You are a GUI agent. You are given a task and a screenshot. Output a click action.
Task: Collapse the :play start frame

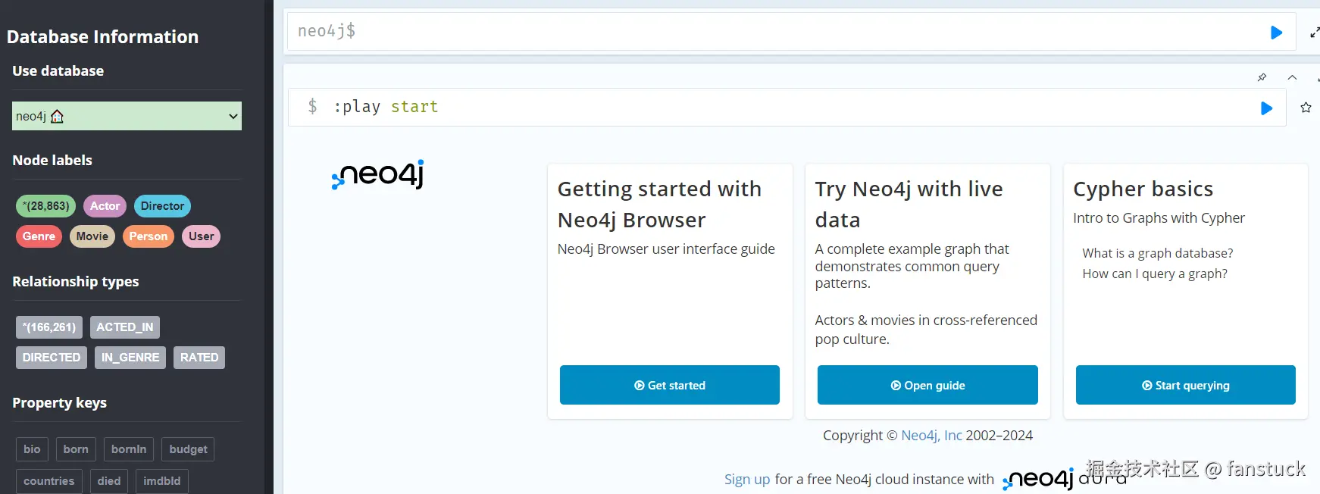click(x=1292, y=77)
